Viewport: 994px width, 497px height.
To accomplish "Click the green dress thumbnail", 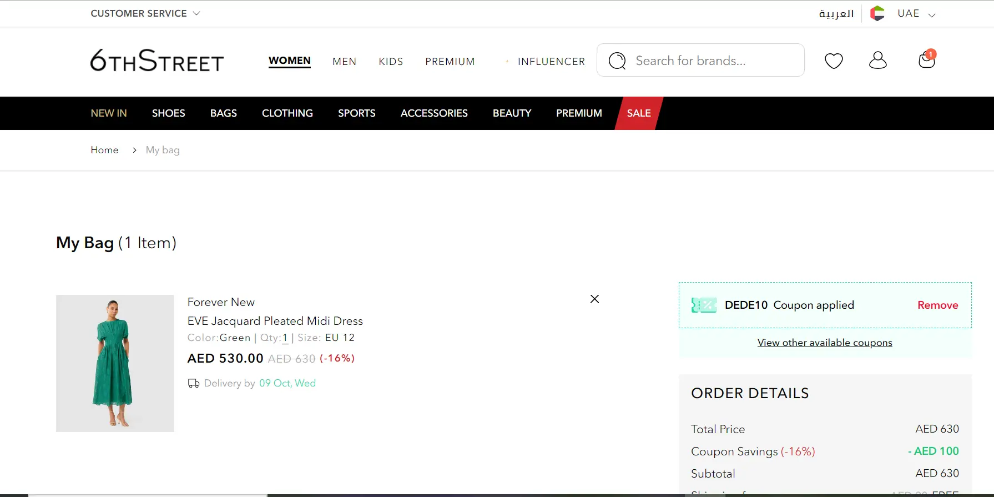I will tap(115, 363).
